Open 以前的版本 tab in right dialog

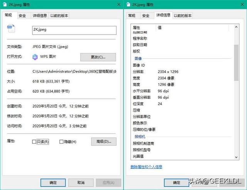coord(182,15)
